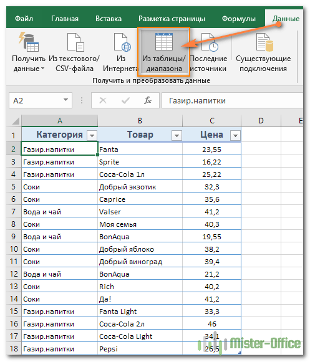Select row 10 header

coord(14,249)
